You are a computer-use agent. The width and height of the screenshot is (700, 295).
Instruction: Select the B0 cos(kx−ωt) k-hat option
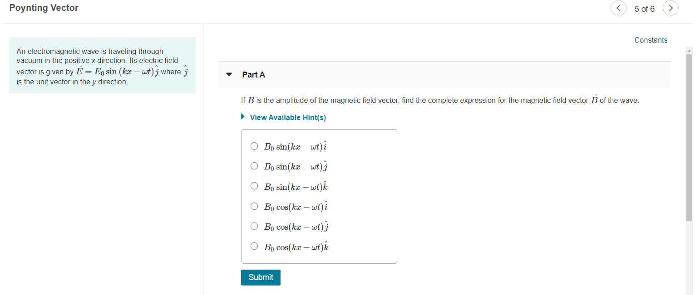click(254, 246)
